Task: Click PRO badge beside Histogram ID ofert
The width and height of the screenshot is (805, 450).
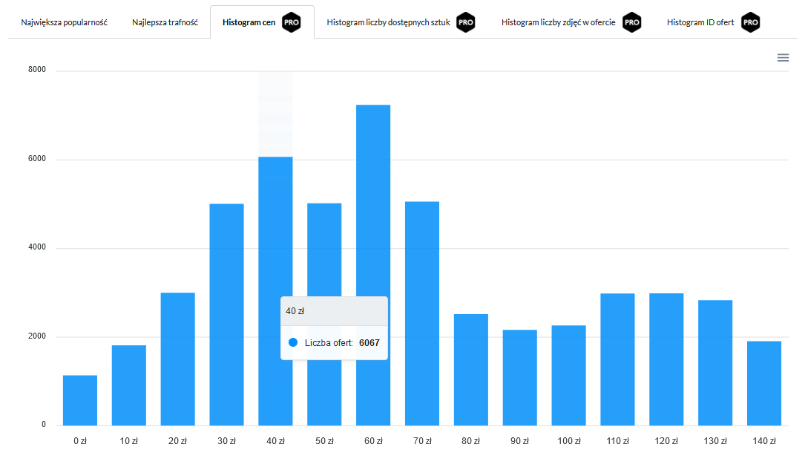Action: pyautogui.click(x=750, y=22)
